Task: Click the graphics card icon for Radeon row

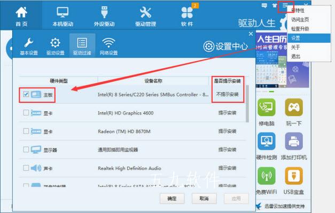Action: pos(36,131)
